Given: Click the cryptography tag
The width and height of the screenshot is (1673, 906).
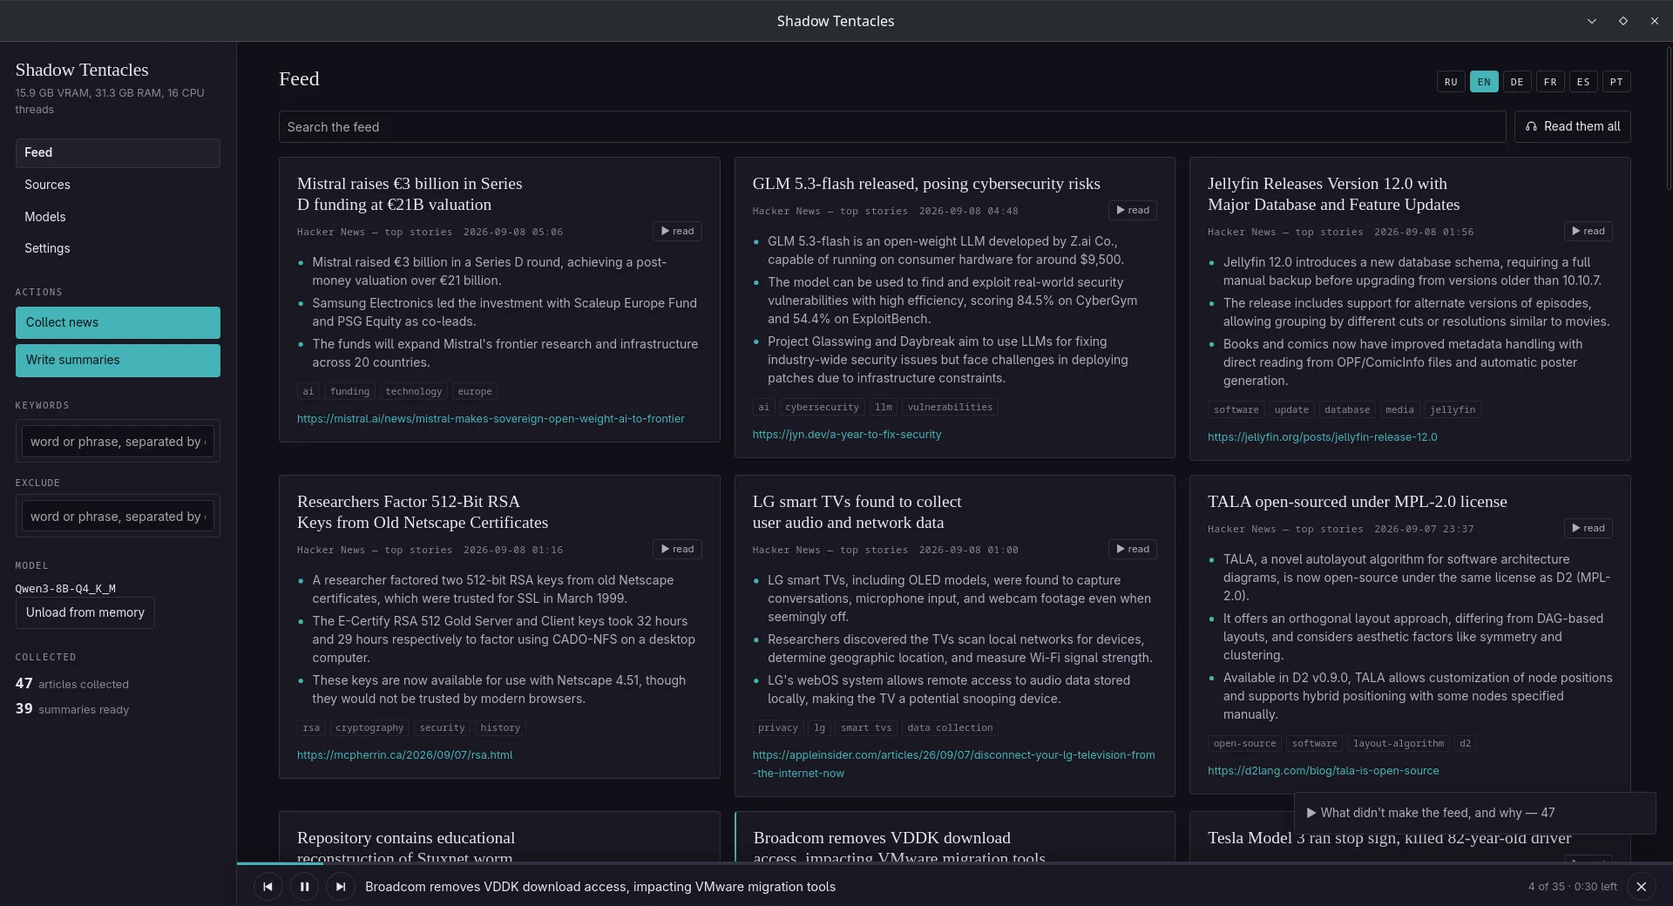Looking at the screenshot, I should click(369, 728).
